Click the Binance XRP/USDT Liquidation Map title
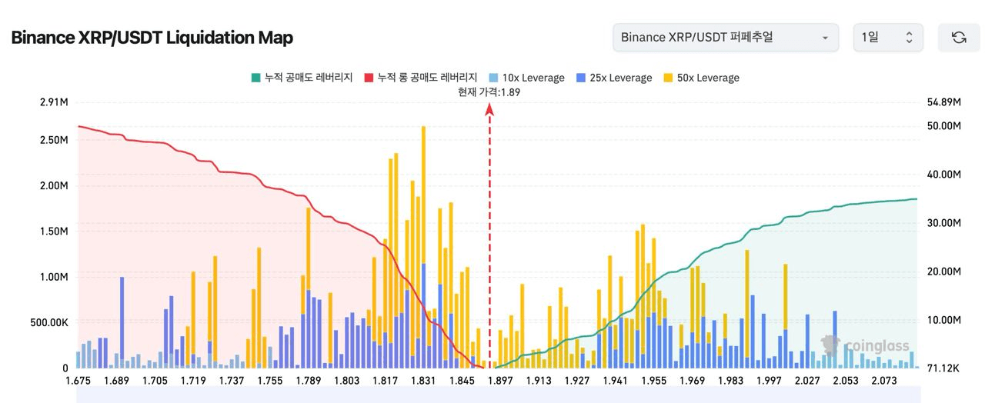This screenshot has width=985, height=403. tap(152, 37)
